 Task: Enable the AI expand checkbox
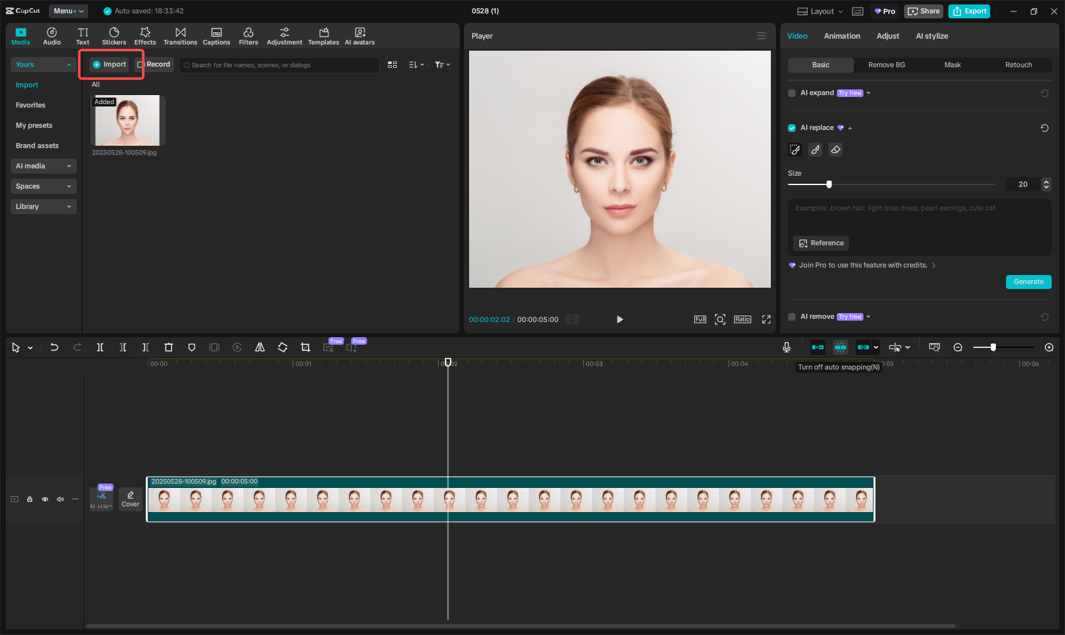click(x=792, y=93)
